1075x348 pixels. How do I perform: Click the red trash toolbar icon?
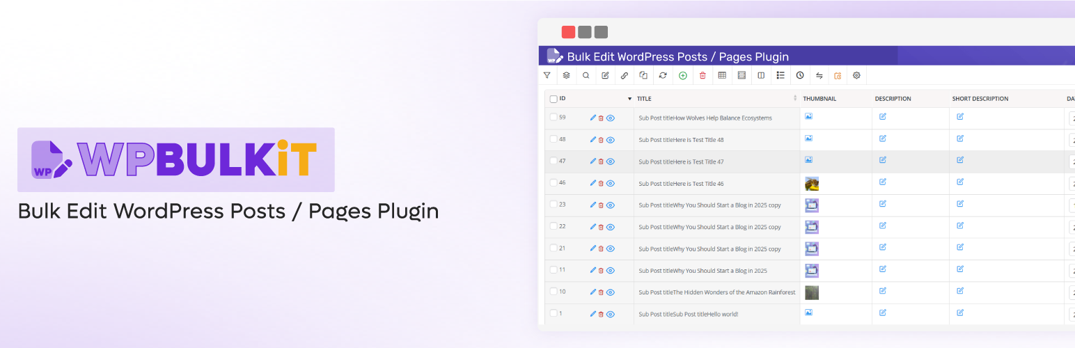click(x=703, y=75)
